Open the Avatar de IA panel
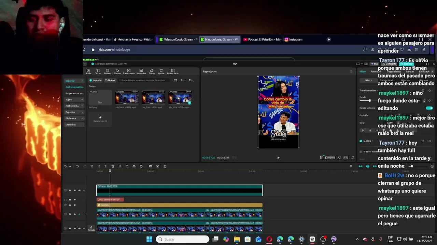This screenshot has height=245, width=437. (x=173, y=71)
